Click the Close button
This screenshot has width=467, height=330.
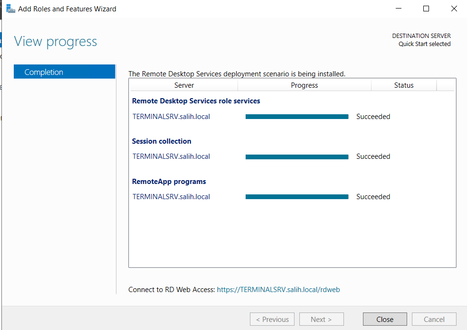pos(385,319)
